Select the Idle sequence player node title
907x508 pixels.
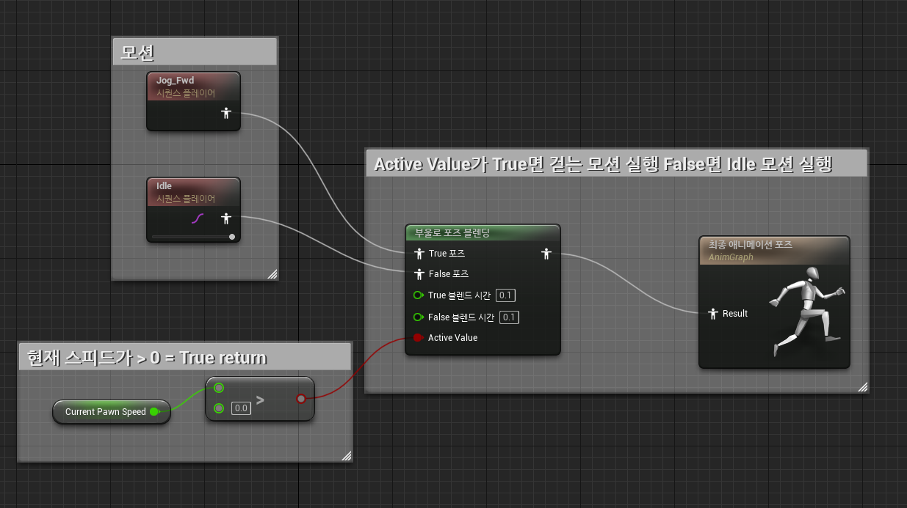click(x=164, y=186)
